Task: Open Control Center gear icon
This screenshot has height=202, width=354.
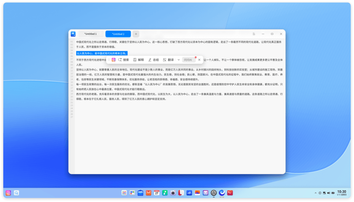Action: [x=214, y=193]
